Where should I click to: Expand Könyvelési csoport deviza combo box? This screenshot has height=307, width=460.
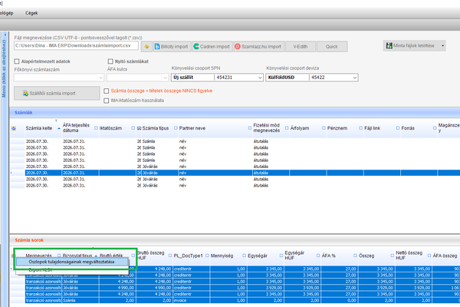tap(355, 78)
